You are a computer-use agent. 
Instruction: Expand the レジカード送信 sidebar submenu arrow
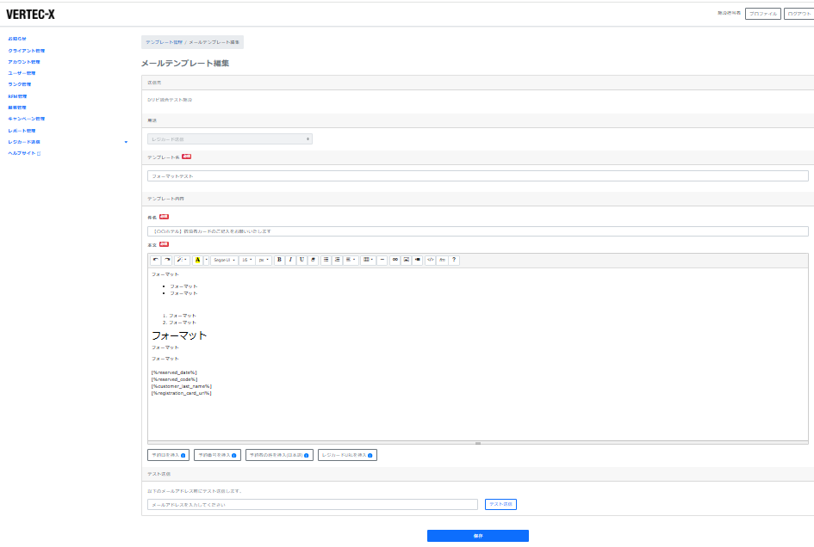pos(126,142)
